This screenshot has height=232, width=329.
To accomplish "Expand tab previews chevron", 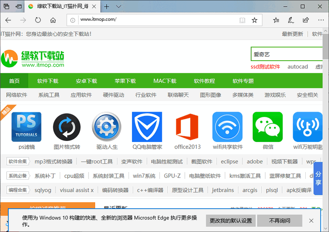I will [118, 7].
